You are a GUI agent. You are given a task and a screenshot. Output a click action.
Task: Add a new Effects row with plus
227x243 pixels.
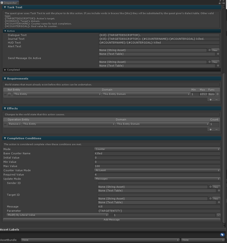(x=211, y=129)
